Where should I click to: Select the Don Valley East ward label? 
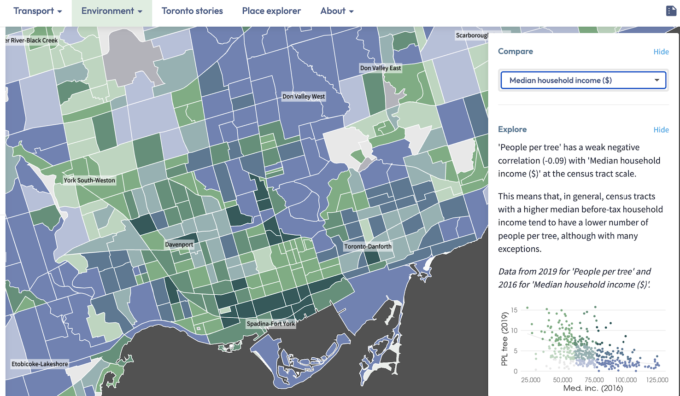click(381, 68)
